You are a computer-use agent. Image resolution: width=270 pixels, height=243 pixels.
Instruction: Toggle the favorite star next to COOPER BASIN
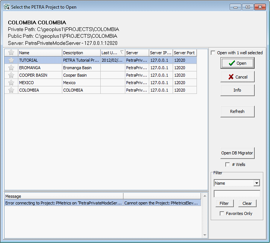tap(11, 75)
